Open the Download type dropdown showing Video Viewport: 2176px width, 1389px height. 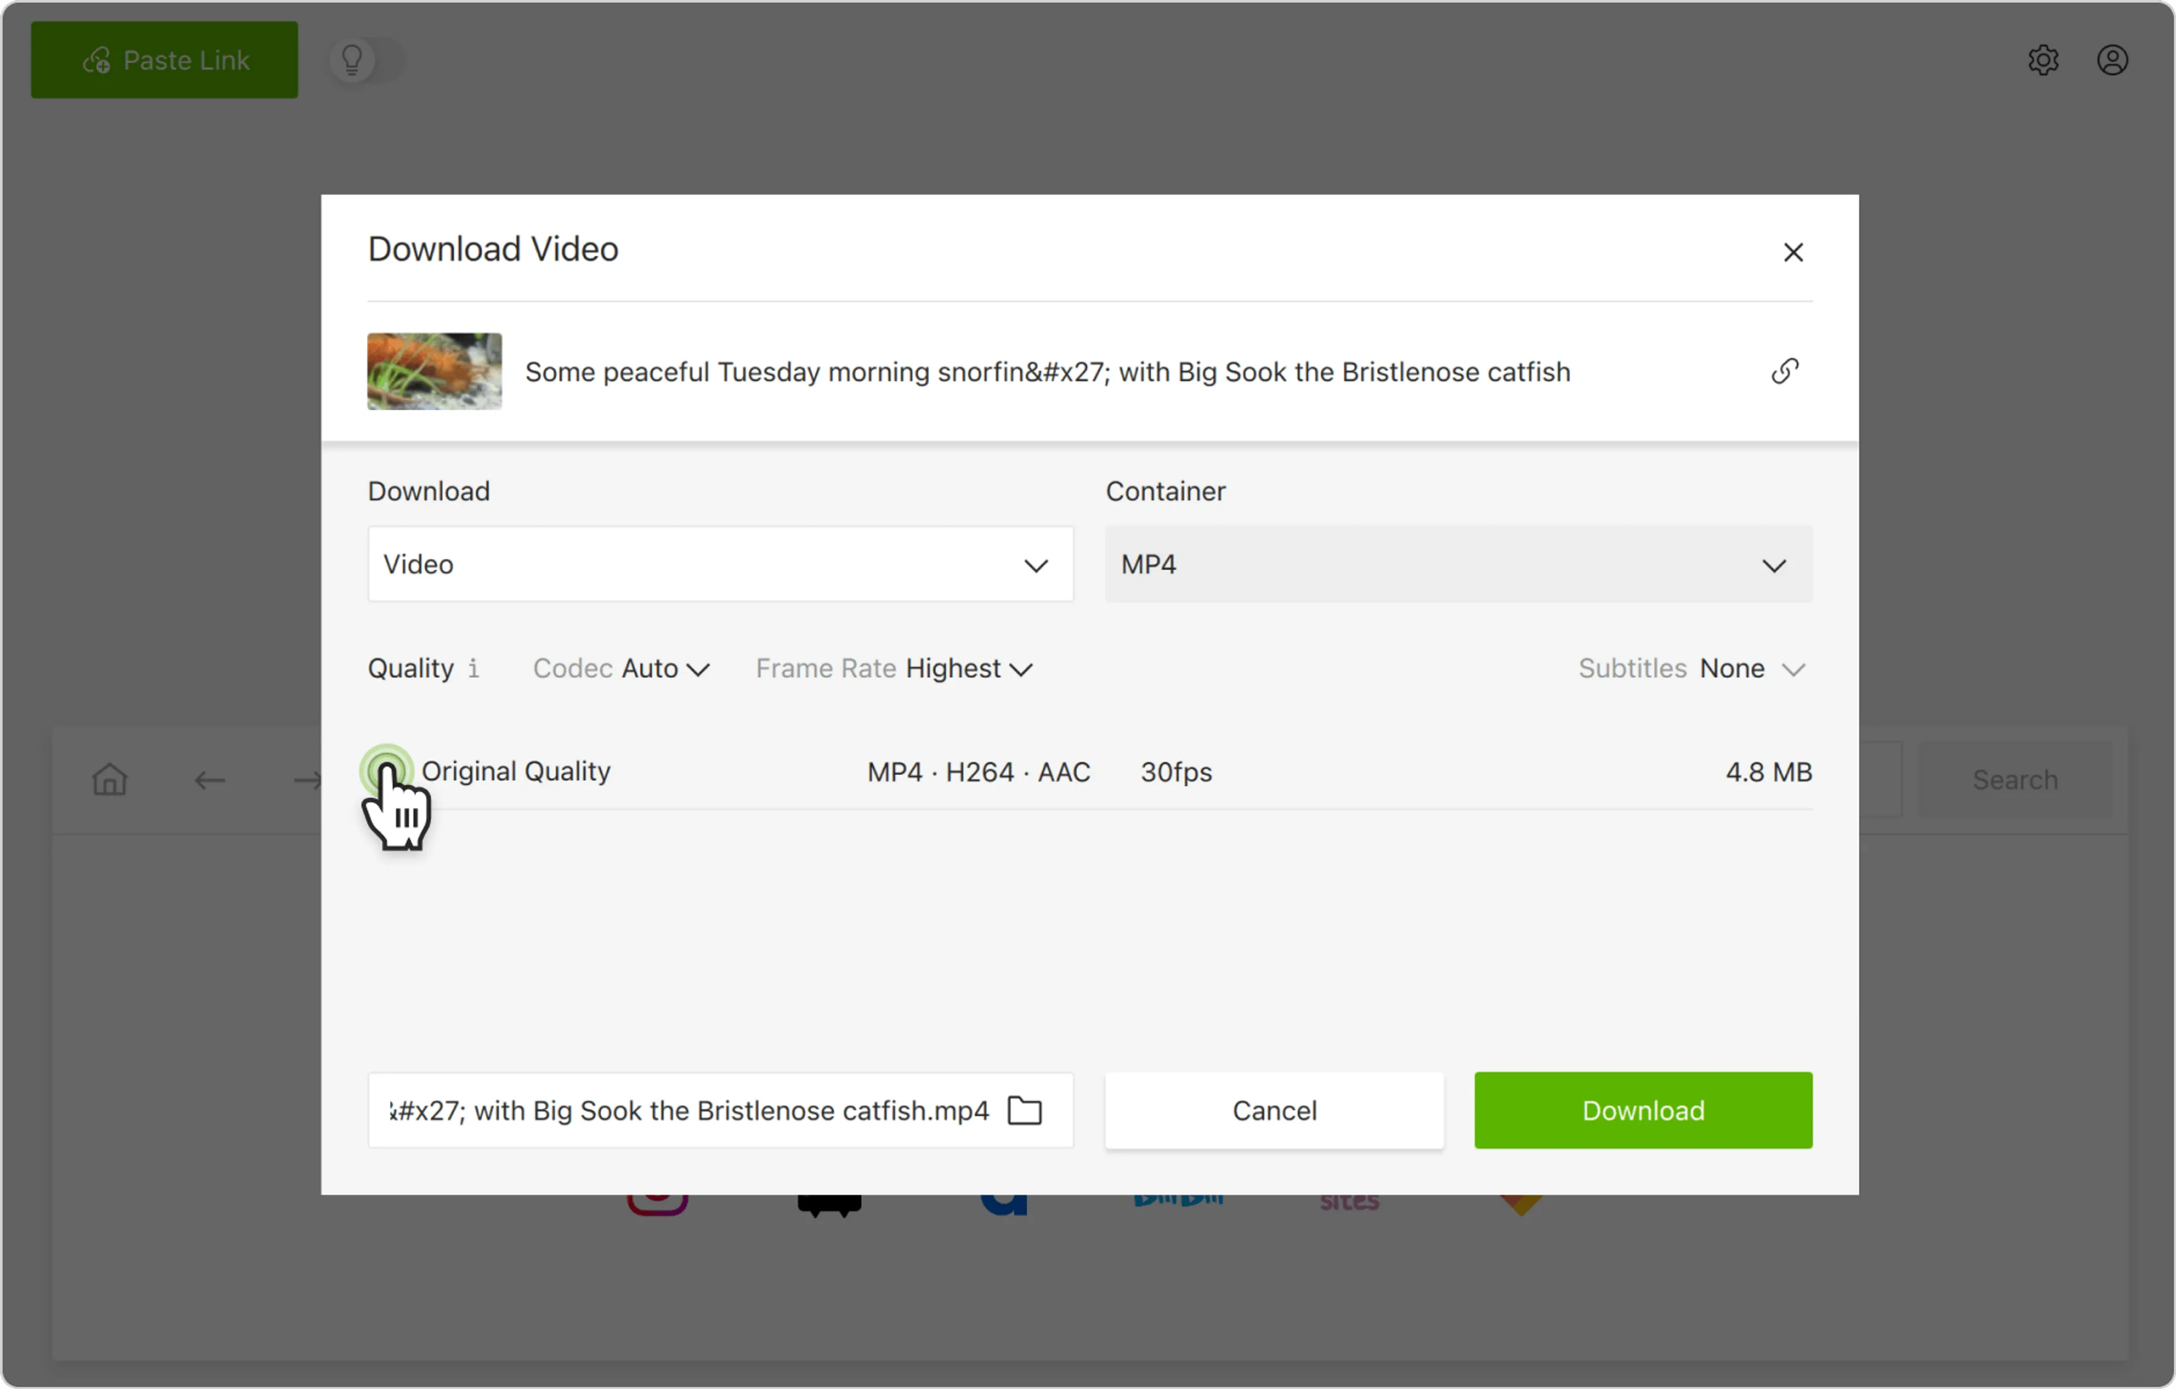(x=720, y=565)
